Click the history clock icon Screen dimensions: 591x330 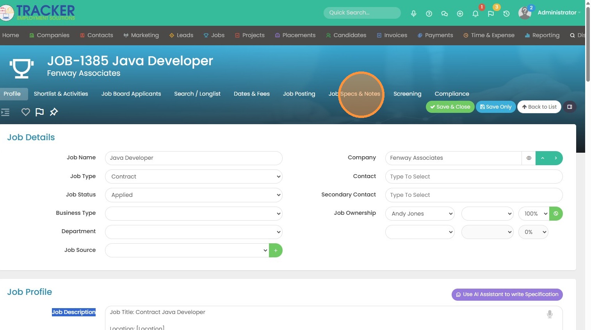point(506,14)
